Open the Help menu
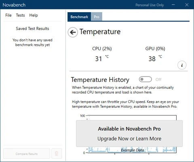 pyautogui.click(x=34, y=15)
